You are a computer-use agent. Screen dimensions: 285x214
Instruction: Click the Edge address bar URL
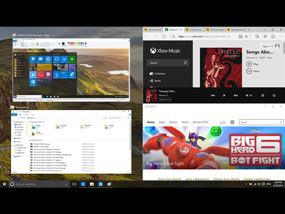pyautogui.click(x=204, y=36)
